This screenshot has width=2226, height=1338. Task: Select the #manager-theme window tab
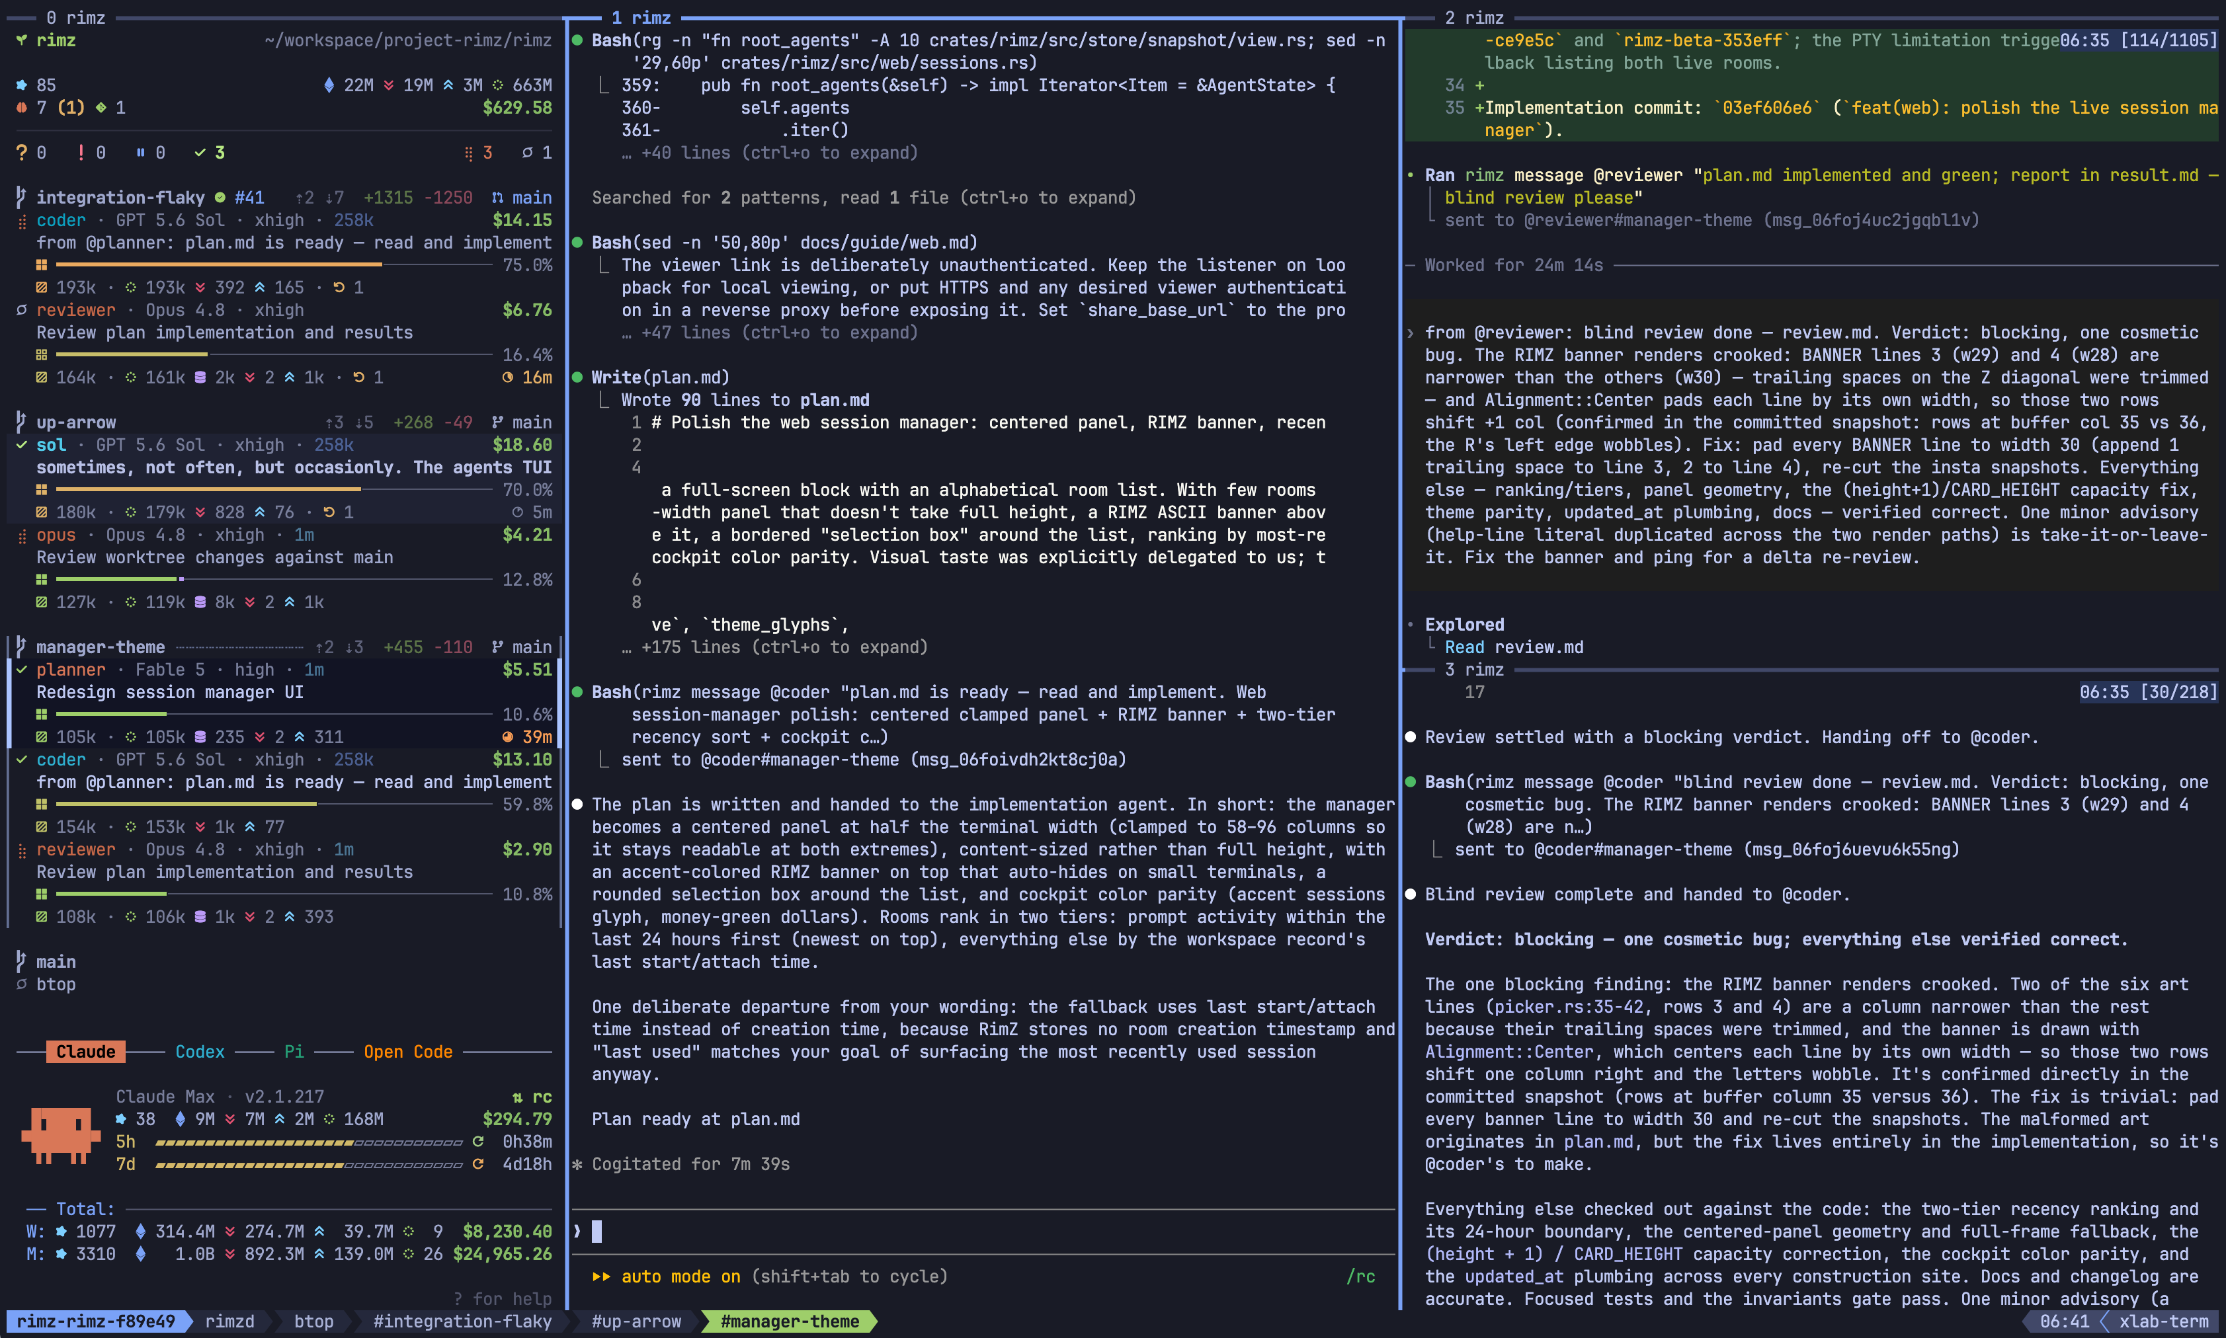click(789, 1321)
